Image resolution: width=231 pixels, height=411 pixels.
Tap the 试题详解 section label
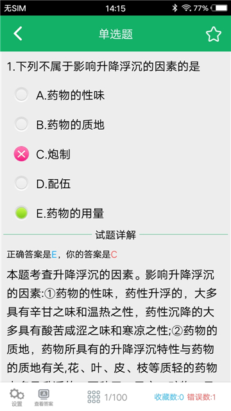tap(116, 235)
